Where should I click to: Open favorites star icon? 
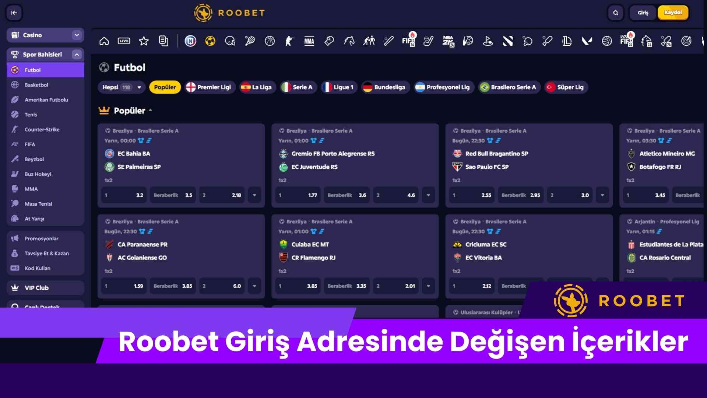point(144,41)
